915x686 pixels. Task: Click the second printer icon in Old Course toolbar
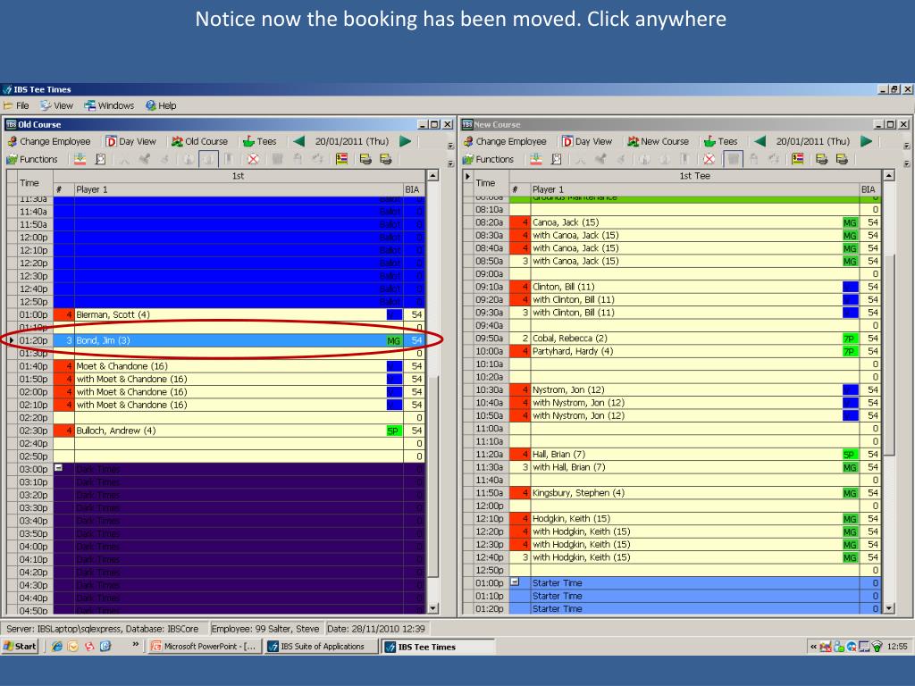pos(386,159)
